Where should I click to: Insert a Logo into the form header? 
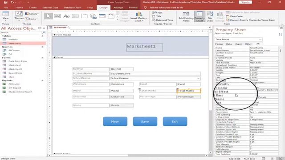(x=157, y=12)
